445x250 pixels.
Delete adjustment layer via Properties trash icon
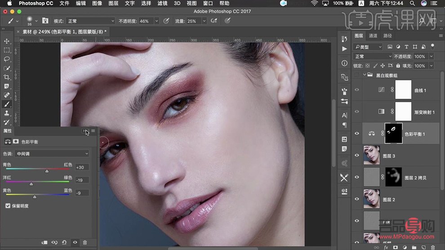click(85, 242)
